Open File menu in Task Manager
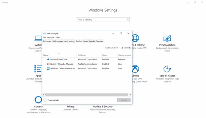 click(44, 37)
